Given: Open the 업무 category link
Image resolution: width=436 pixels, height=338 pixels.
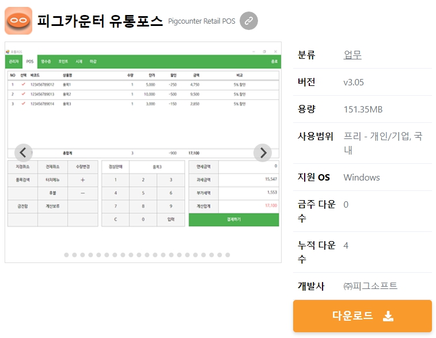Looking at the screenshot, I should 352,55.
